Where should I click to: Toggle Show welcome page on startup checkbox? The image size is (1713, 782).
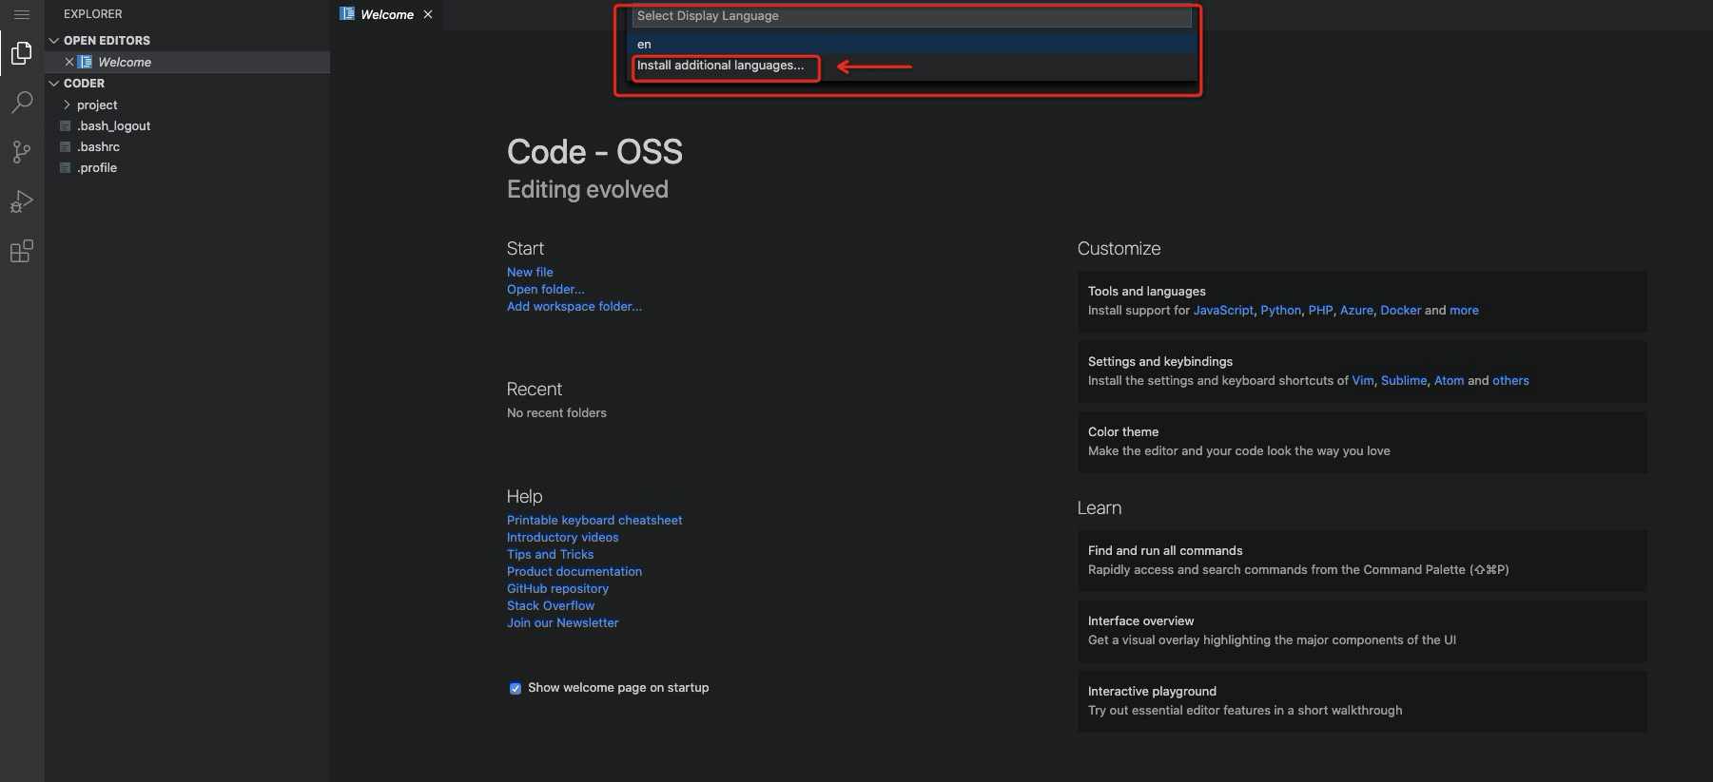515,688
